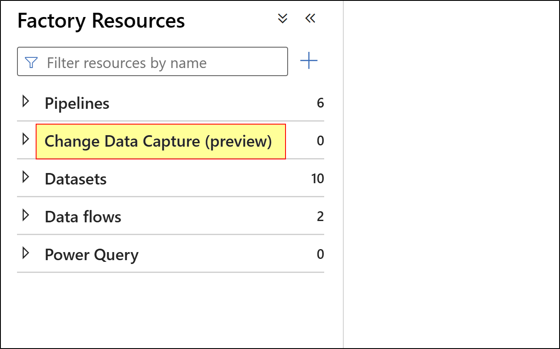Viewport: 560px width, 349px height.
Task: Collapse the Factory Resources panel
Action: pyautogui.click(x=310, y=18)
